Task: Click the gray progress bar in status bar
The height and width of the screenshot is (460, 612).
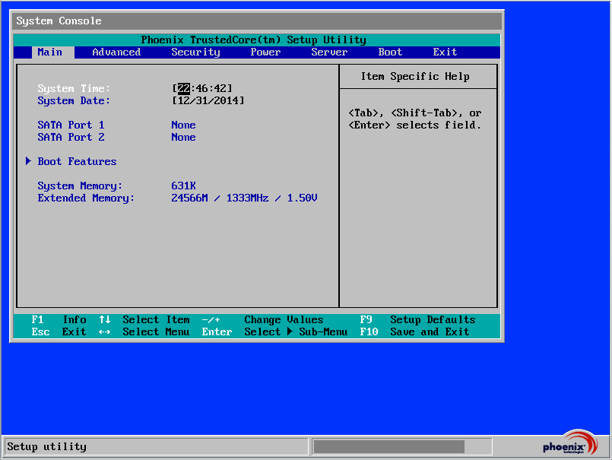Action: pos(388,447)
